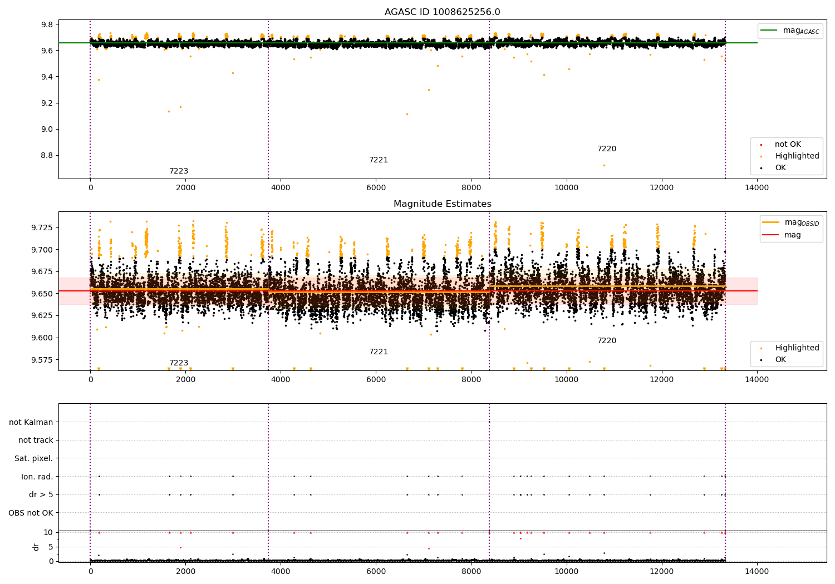Click 'Highlighted' legend entry in the top plot

797,156
